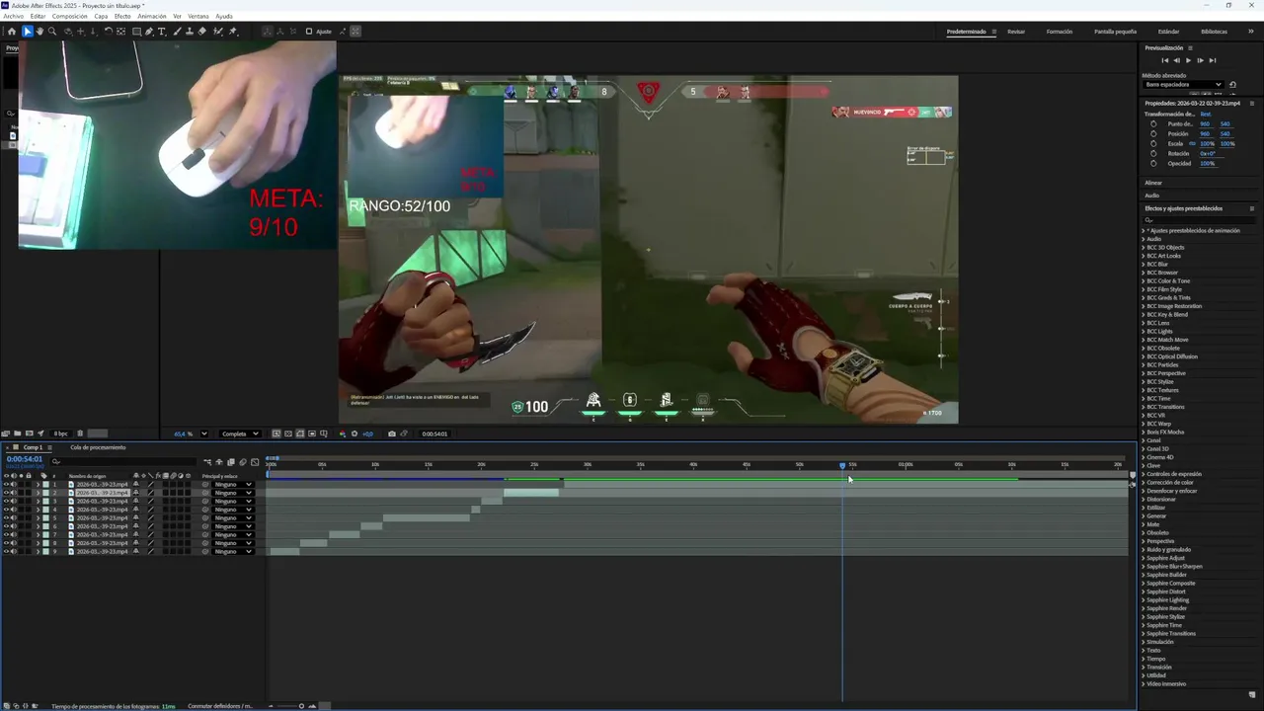
Task: Select the Rotation tool
Action: 109,32
